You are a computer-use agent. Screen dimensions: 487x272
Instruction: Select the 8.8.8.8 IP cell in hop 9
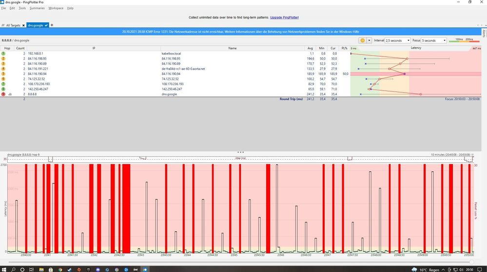(32, 94)
